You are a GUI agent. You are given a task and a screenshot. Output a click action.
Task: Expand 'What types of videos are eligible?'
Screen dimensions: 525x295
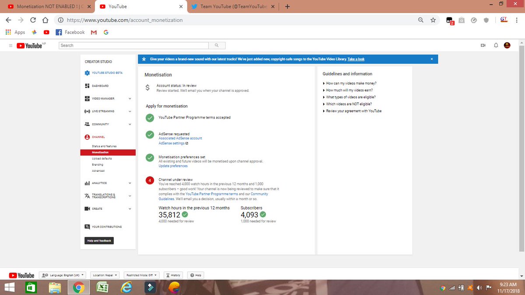coord(349,97)
